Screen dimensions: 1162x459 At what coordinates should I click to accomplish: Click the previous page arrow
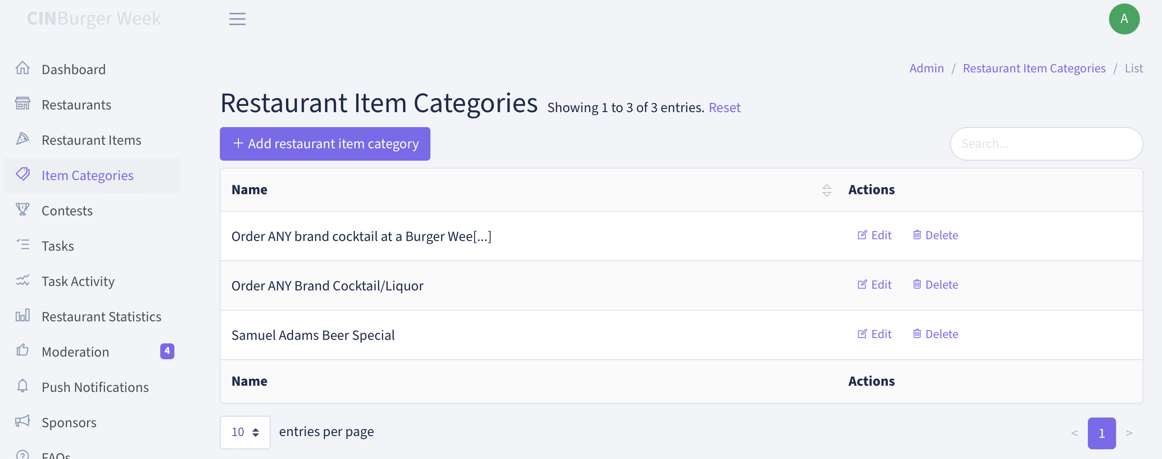pyautogui.click(x=1074, y=433)
